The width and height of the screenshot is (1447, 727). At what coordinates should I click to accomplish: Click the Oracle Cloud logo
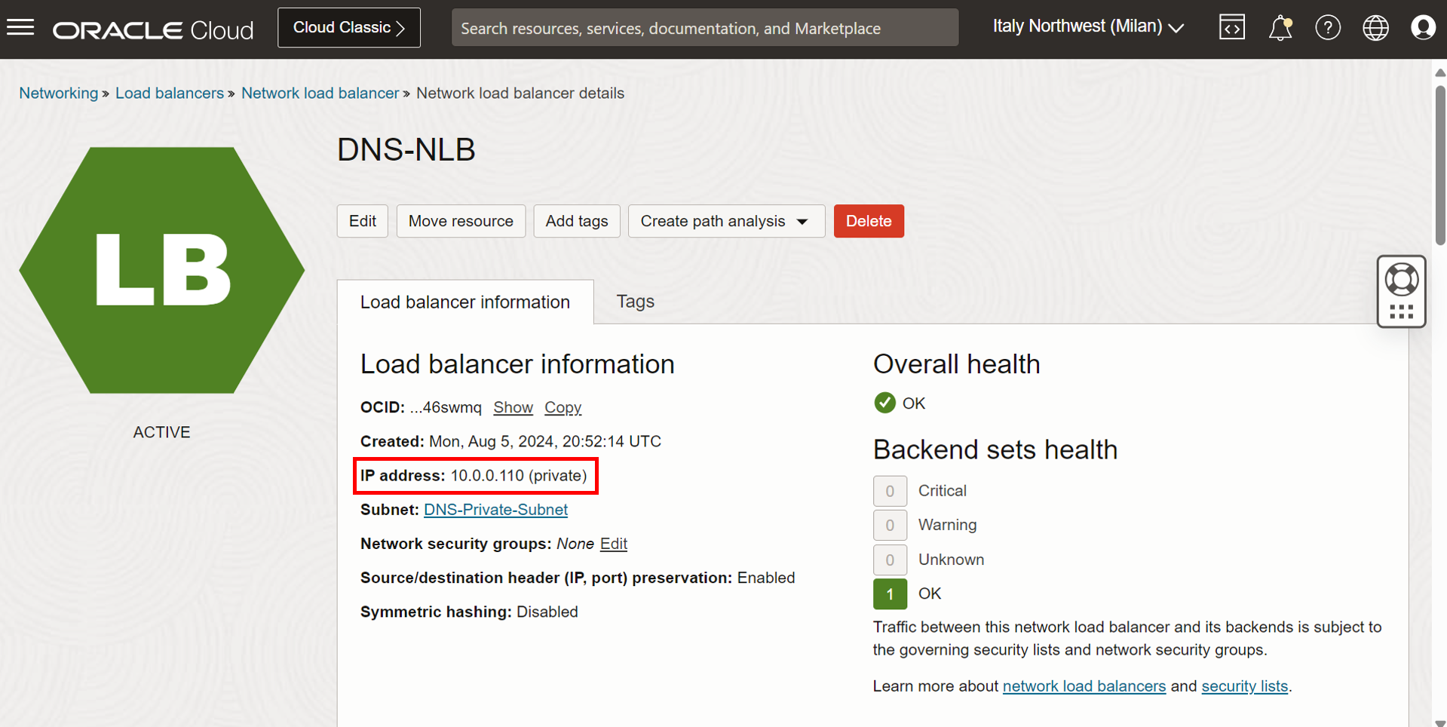153,29
